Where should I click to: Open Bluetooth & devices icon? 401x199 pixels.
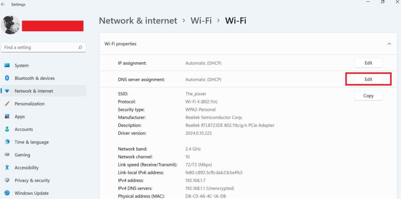pyautogui.click(x=7, y=78)
